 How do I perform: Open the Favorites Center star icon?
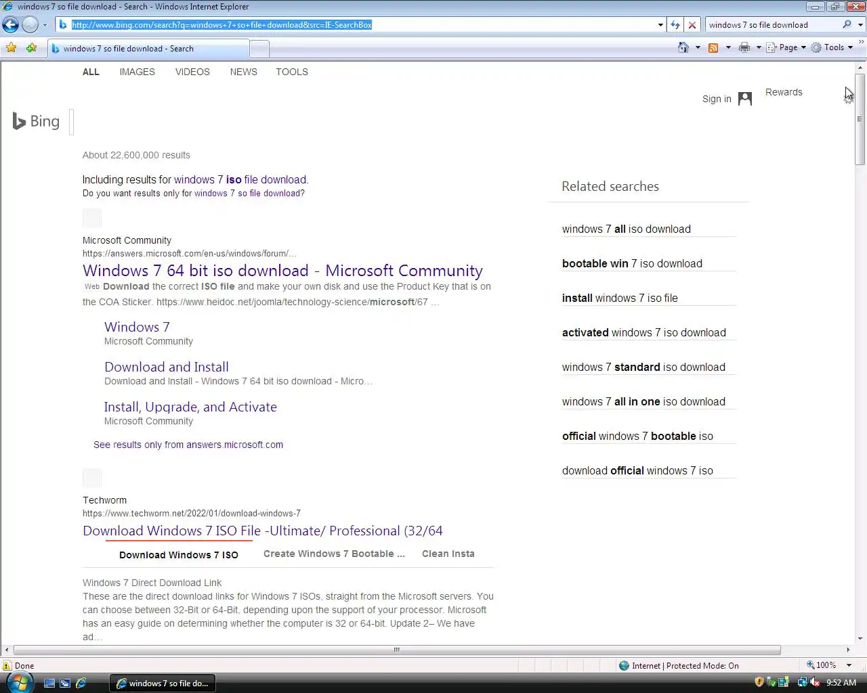click(x=11, y=48)
